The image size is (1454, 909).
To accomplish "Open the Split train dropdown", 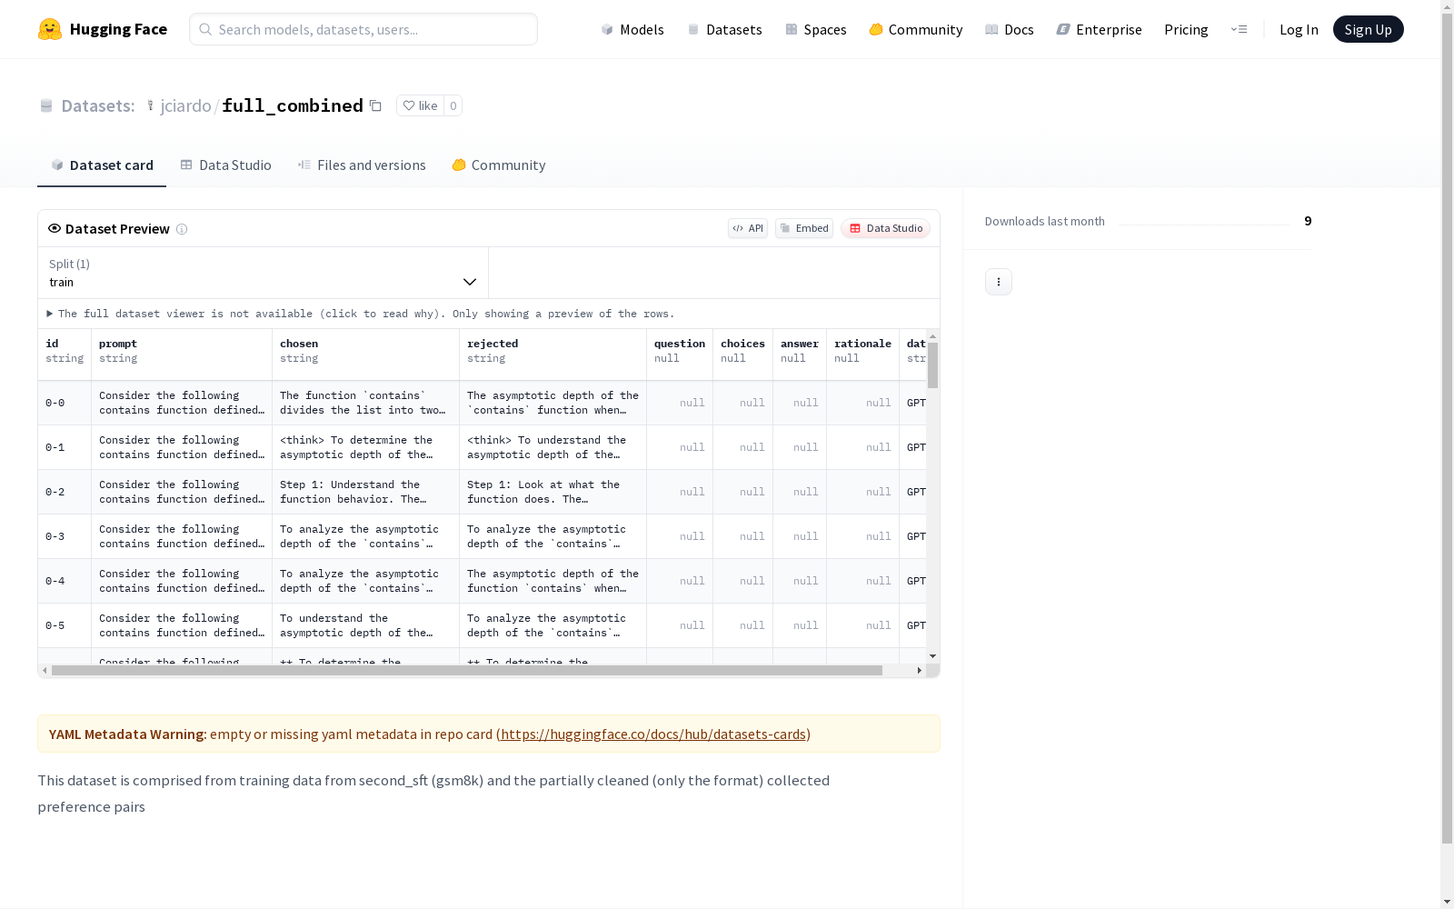I will point(263,273).
